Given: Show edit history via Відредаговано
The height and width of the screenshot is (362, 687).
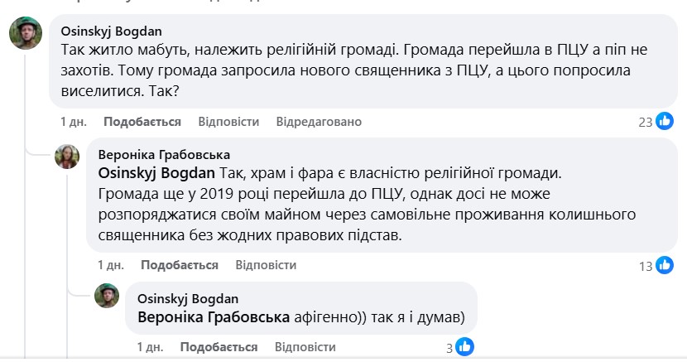Looking at the screenshot, I should click(x=319, y=122).
